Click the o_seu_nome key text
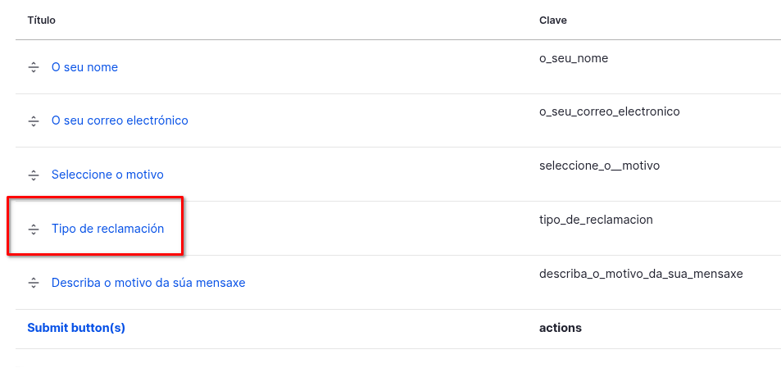 (x=574, y=58)
